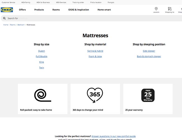This screenshot has width=182, height=140.
Task: Open the Products menu
Action: coord(39,10)
